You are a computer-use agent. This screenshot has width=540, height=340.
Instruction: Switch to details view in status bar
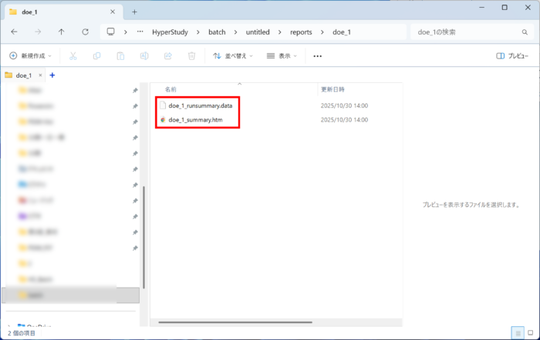pos(518,333)
